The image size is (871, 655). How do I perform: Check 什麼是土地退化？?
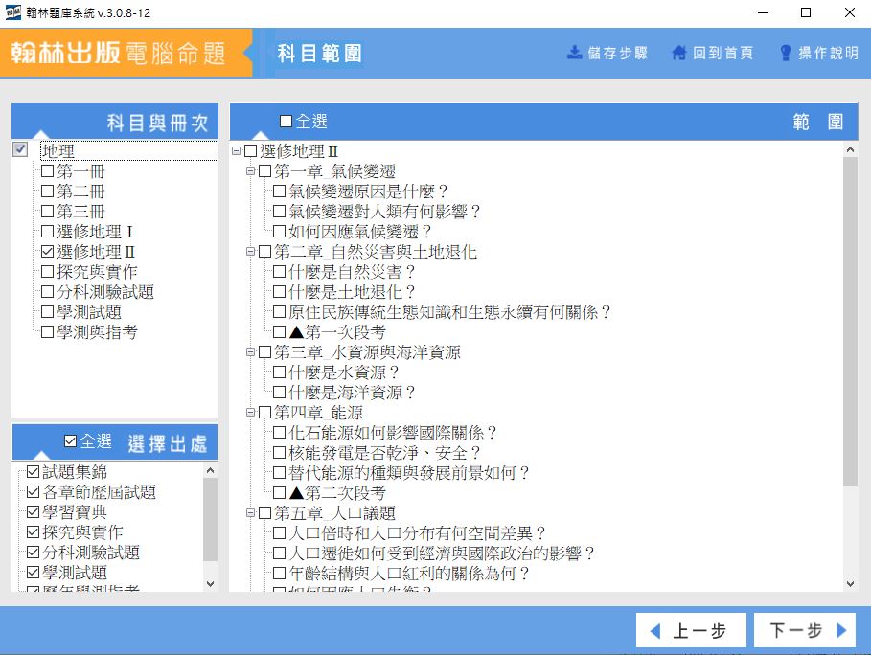(x=280, y=292)
